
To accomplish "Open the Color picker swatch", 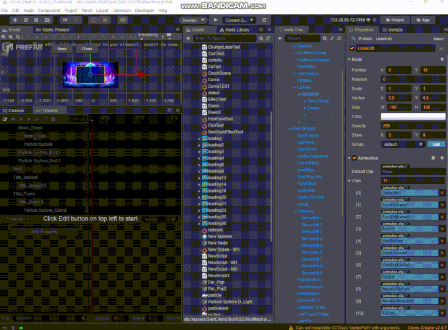I will pyautogui.click(x=413, y=116).
